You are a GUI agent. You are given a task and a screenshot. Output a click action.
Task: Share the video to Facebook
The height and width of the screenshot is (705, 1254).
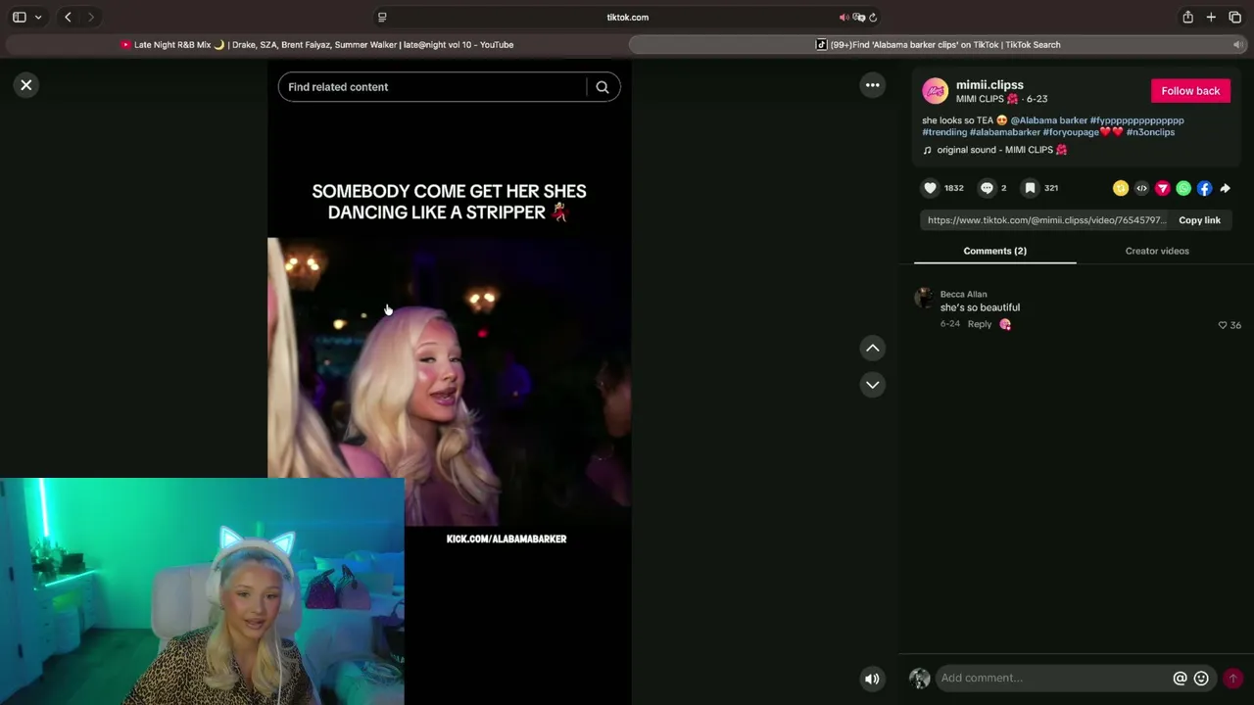(x=1204, y=188)
